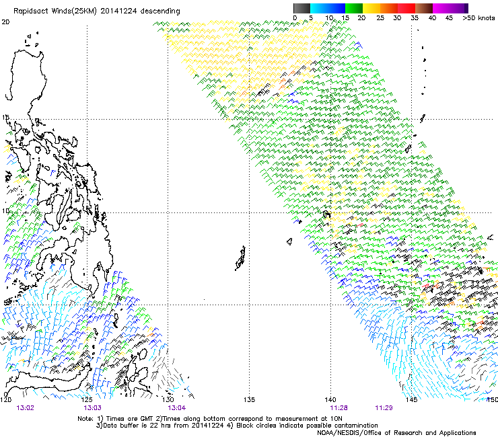The height and width of the screenshot is (437, 498).
Task: Click the '120' longitude axis label
Action: pos(5,399)
